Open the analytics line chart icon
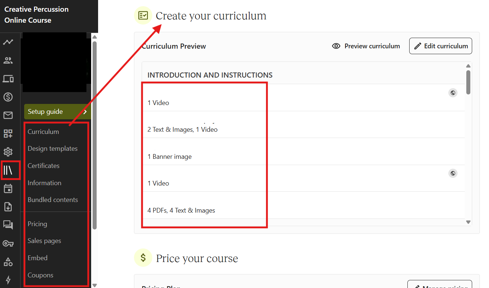Image resolution: width=489 pixels, height=288 pixels. pos(8,42)
